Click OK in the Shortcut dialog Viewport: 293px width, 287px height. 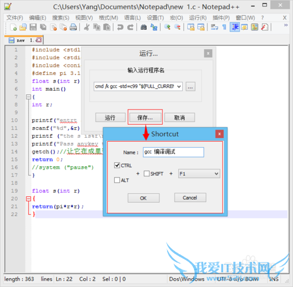coord(144,198)
